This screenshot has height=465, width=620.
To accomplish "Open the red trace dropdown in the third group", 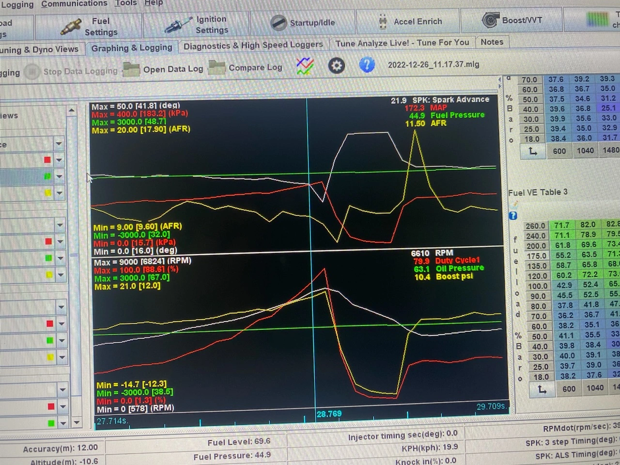I will pos(62,324).
